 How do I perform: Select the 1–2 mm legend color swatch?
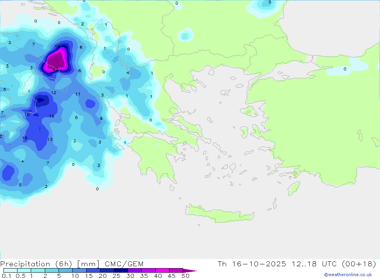(x=38, y=270)
